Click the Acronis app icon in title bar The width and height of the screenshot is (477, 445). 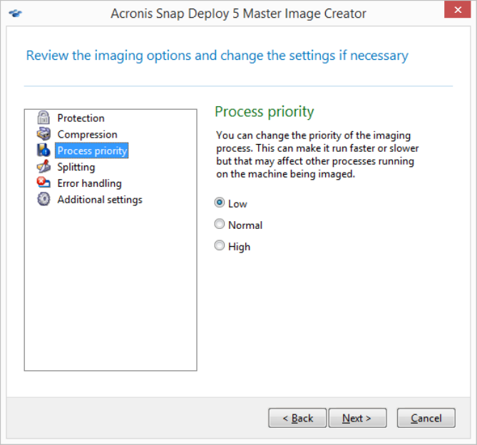tap(16, 14)
